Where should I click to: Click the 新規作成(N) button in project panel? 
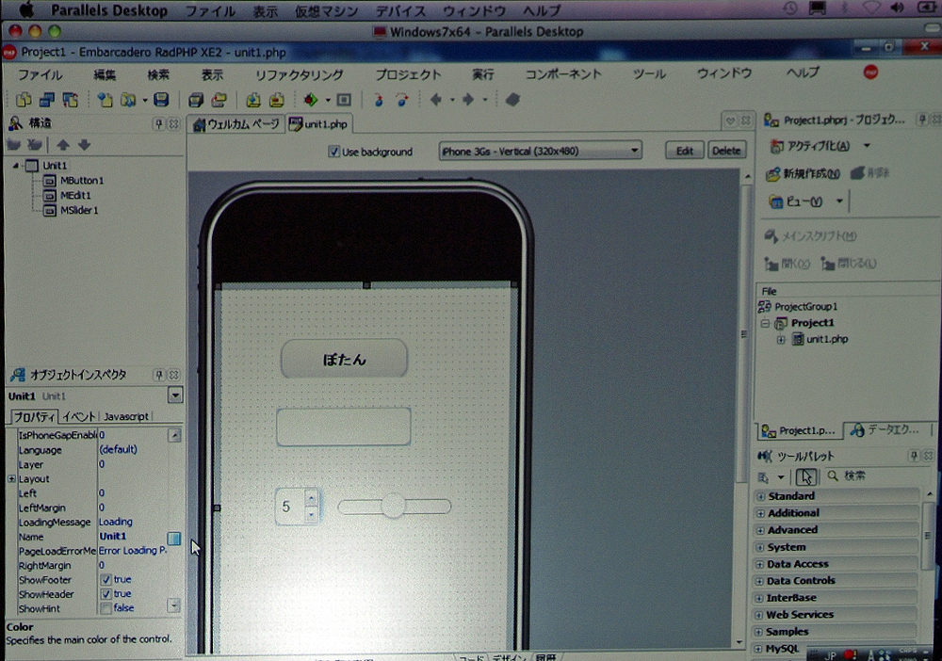[x=803, y=174]
